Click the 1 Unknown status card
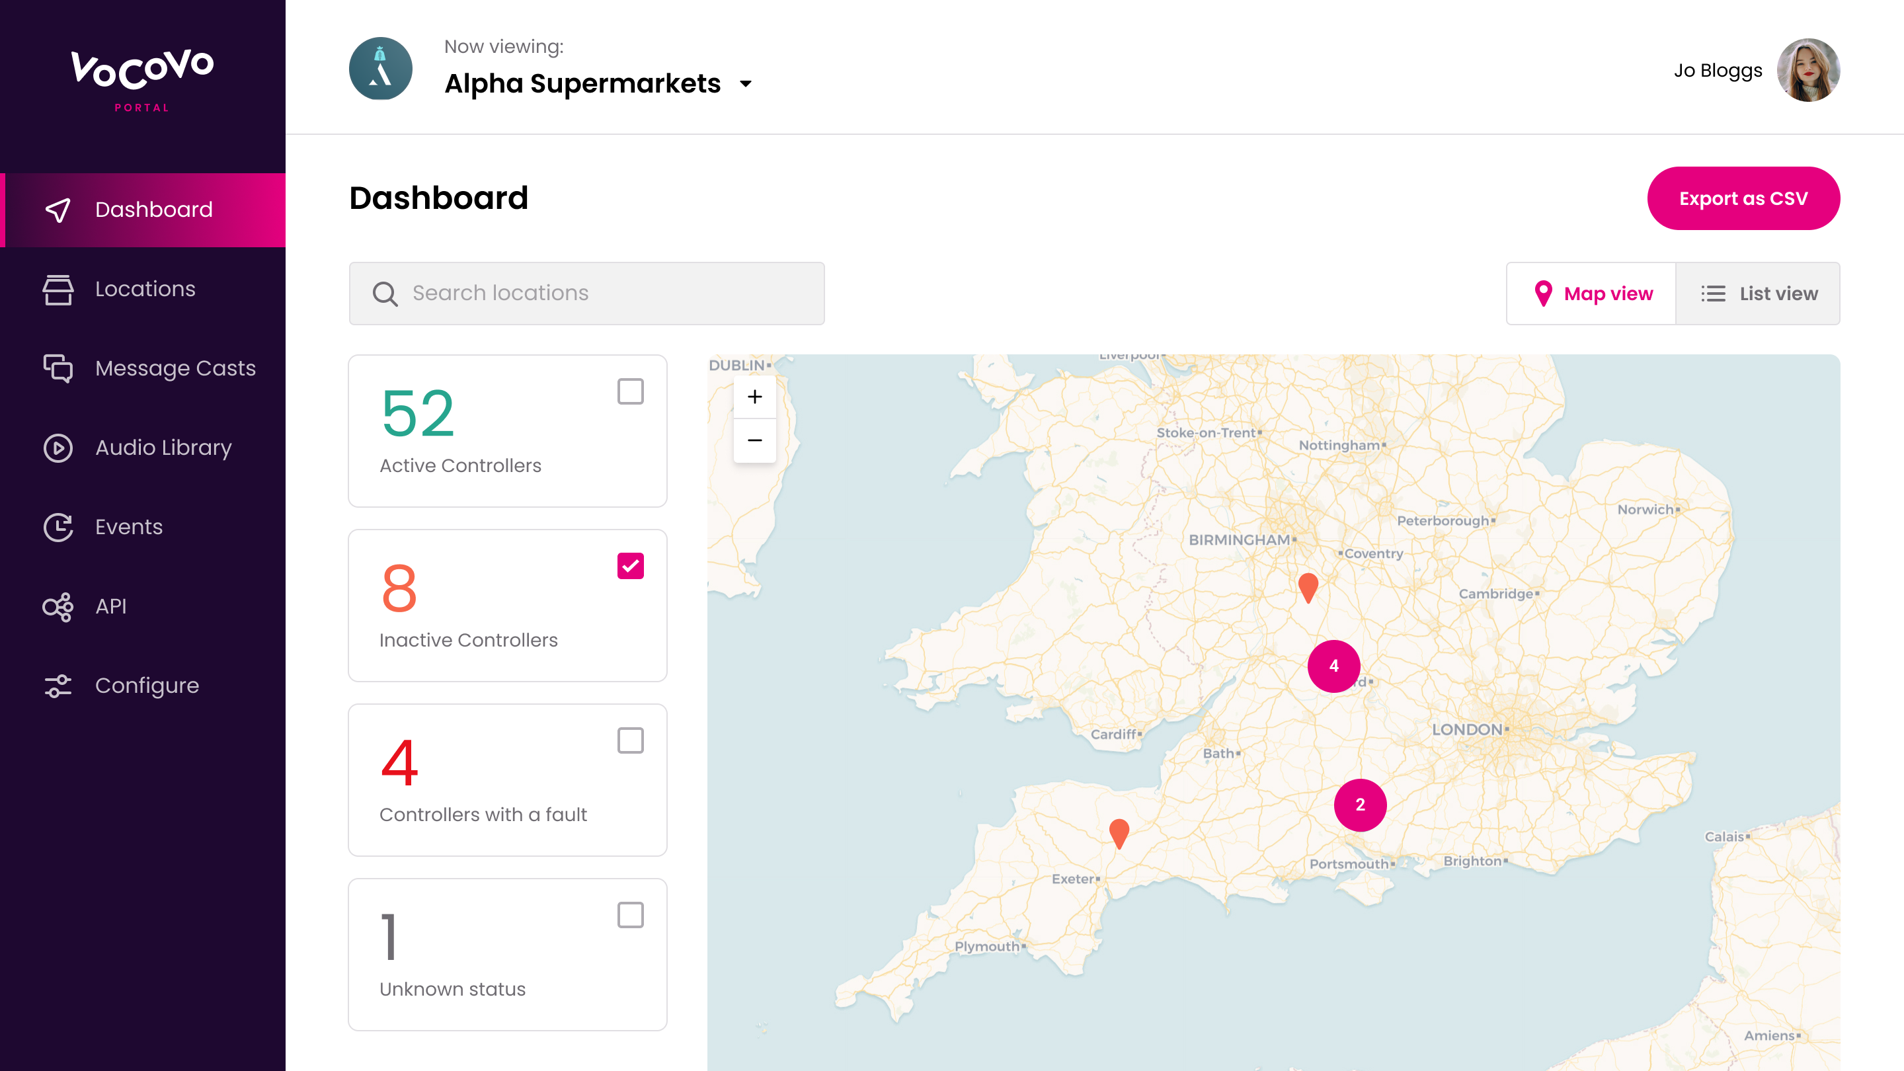Screen dimensions: 1904x1071 point(507,954)
